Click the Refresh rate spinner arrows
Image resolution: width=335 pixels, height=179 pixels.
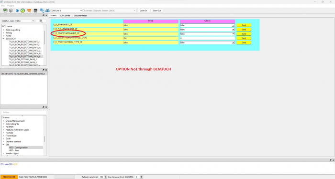pos(105,177)
